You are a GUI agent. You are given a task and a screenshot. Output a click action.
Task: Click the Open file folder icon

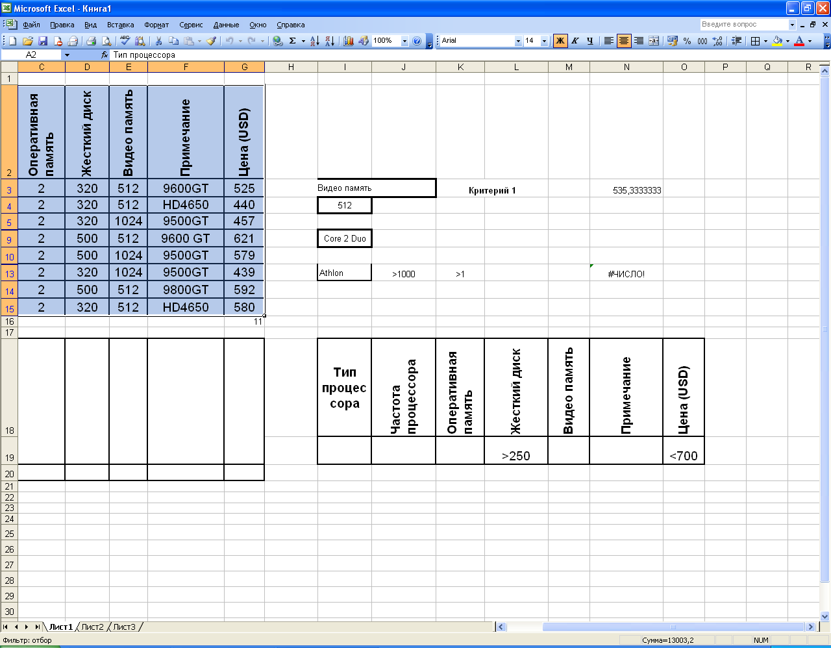(28, 41)
